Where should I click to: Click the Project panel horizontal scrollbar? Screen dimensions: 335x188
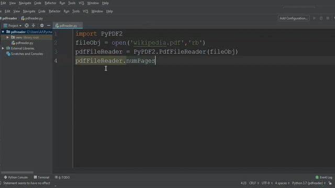(17, 172)
